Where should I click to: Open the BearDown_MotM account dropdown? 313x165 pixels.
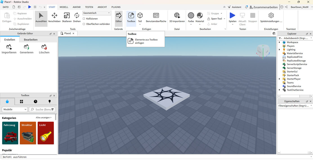click(x=301, y=7)
